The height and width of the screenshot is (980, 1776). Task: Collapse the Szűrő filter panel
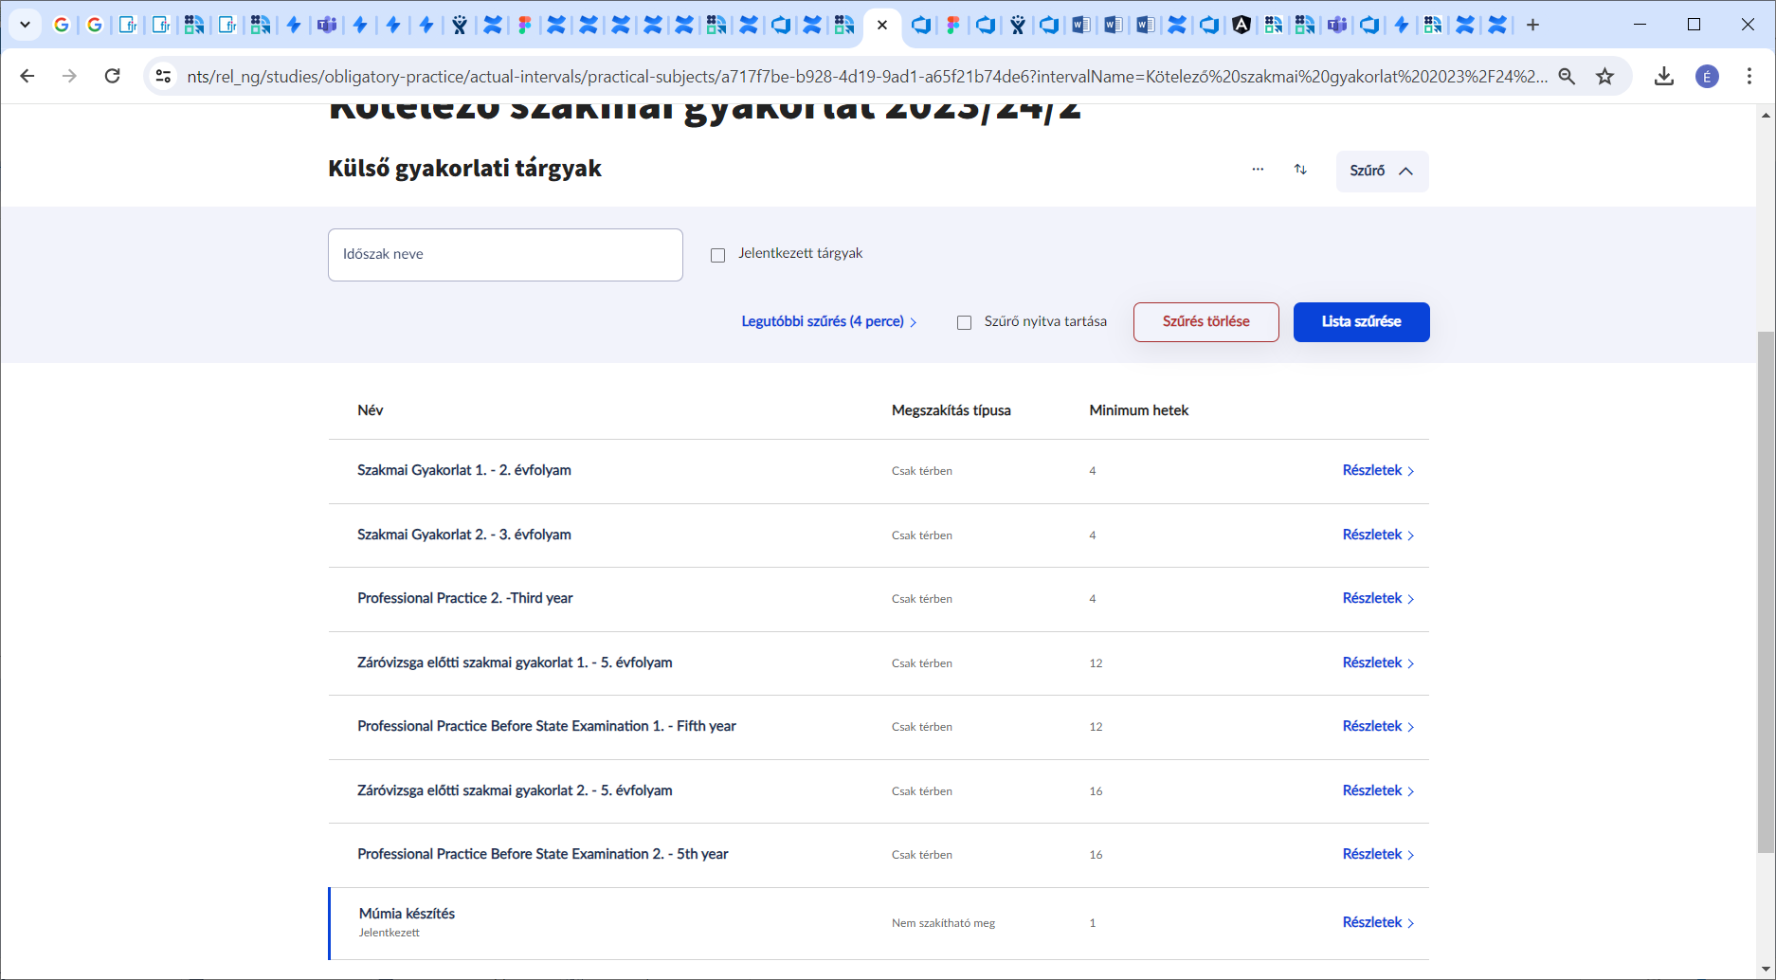(1382, 171)
